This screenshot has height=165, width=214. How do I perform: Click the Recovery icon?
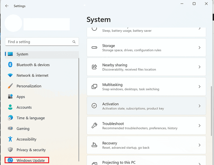[94, 145]
